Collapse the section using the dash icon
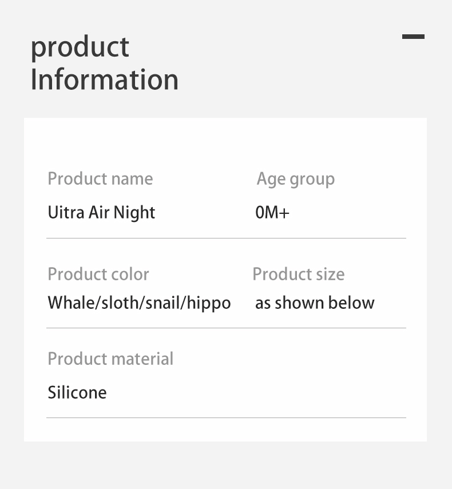The height and width of the screenshot is (489, 452). click(413, 37)
